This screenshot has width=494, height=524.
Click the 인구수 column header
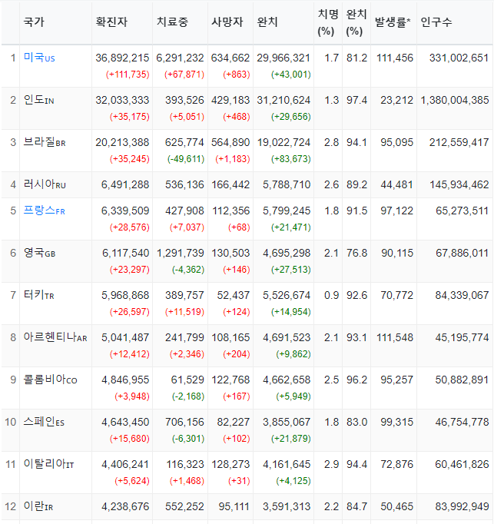pyautogui.click(x=436, y=22)
